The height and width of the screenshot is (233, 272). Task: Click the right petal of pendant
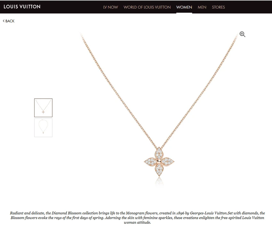coord(168,161)
